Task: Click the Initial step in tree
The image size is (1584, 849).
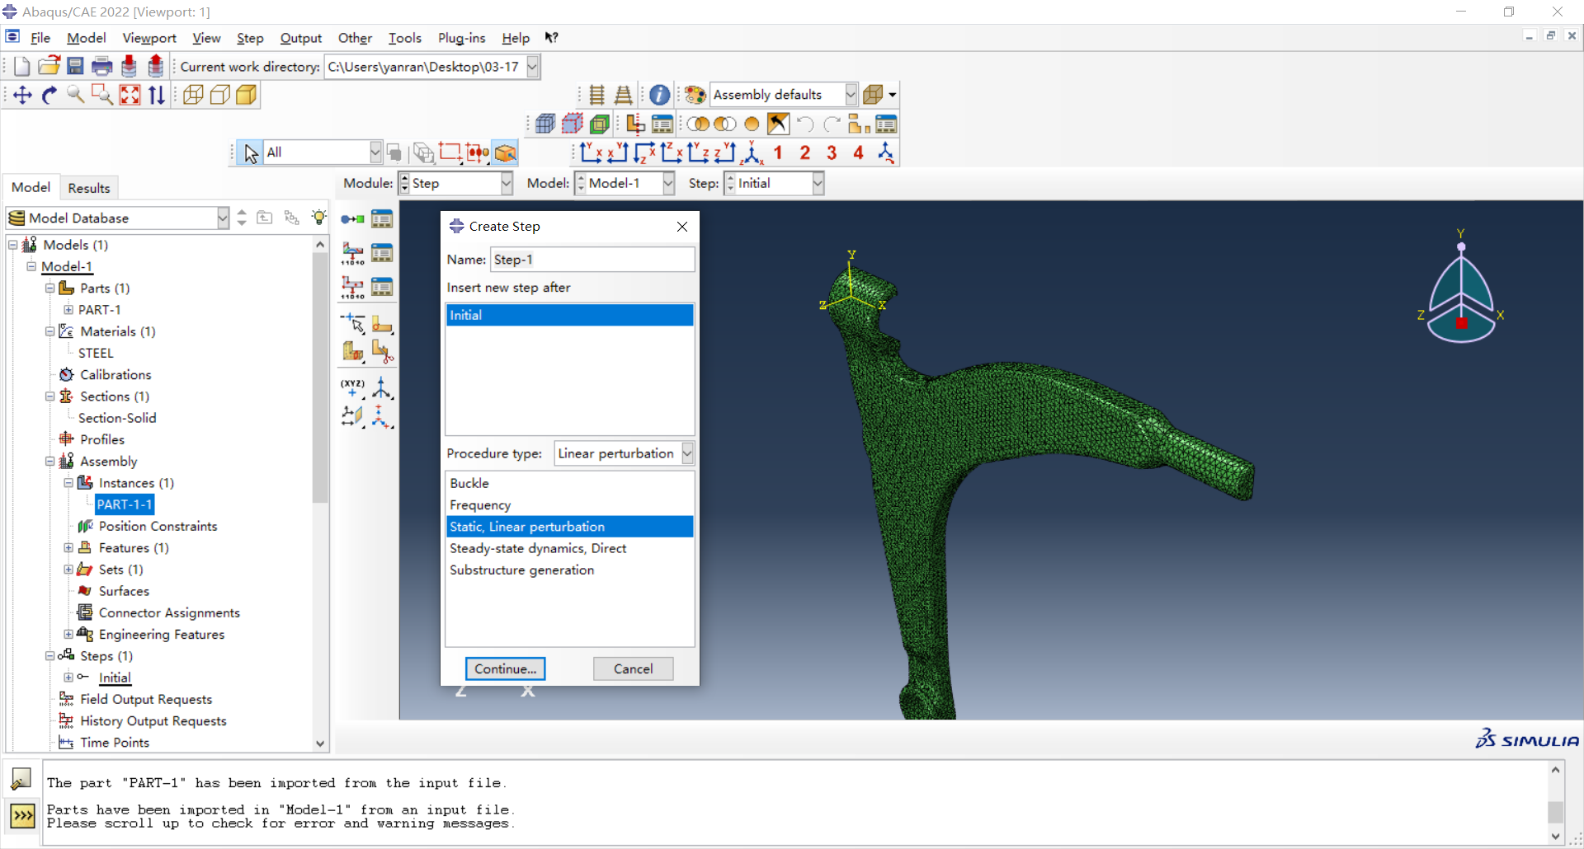Action: (115, 678)
